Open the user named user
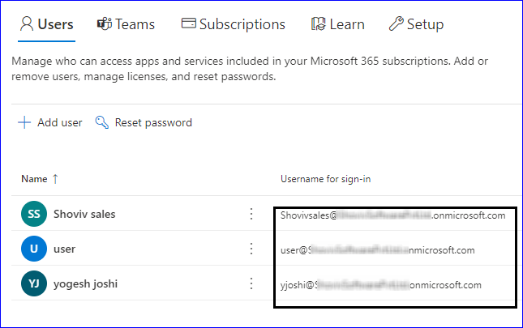The image size is (523, 328). (x=64, y=249)
